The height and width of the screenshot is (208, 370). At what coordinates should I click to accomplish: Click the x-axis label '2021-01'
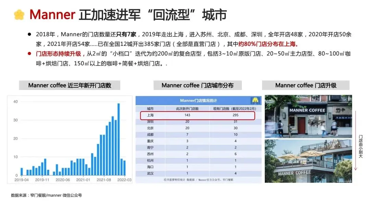click(83, 180)
